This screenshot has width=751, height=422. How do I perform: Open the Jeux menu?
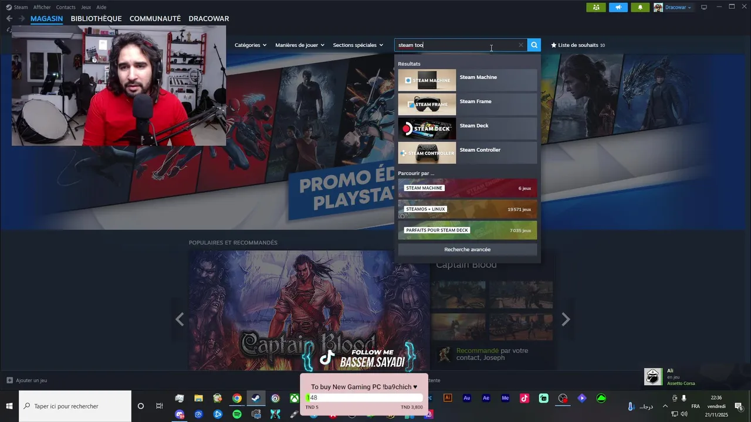[x=86, y=7]
